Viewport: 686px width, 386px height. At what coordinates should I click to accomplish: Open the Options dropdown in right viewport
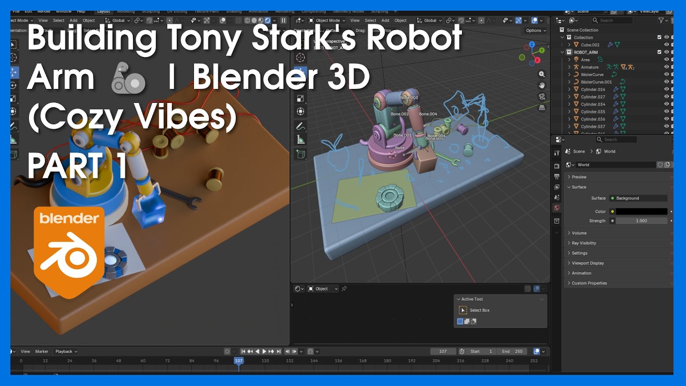click(x=535, y=31)
